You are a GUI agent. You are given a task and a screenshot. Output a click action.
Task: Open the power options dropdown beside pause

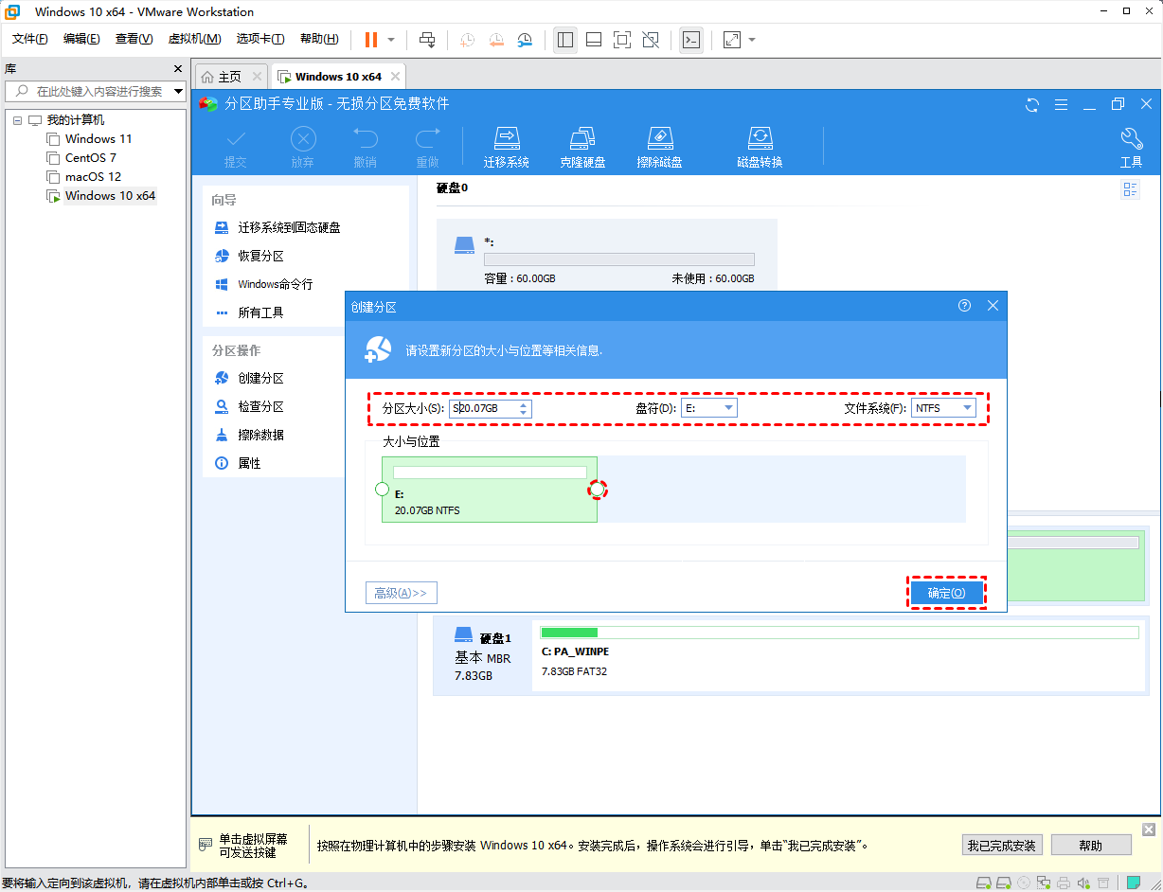coord(391,40)
